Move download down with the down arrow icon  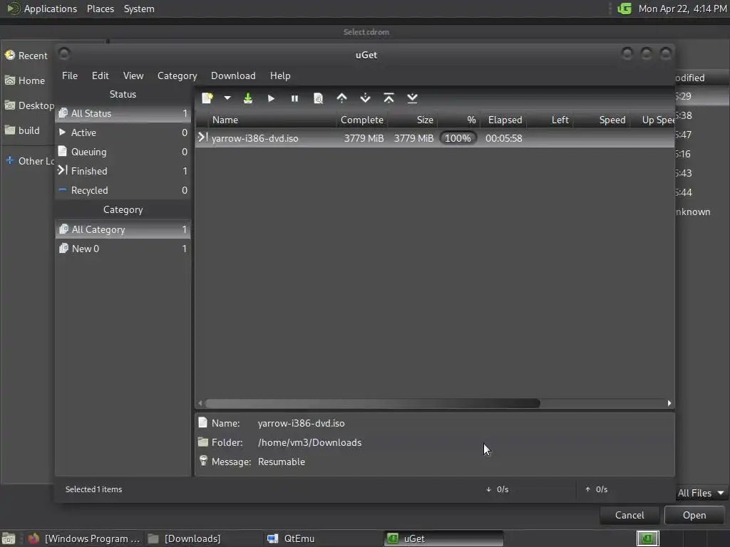point(365,98)
